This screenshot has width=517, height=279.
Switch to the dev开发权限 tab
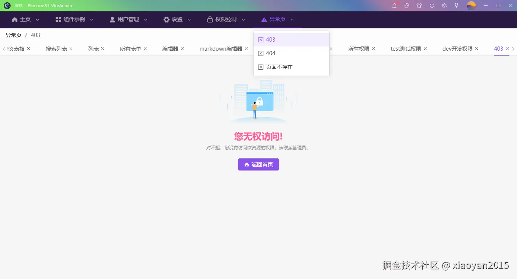coord(458,49)
